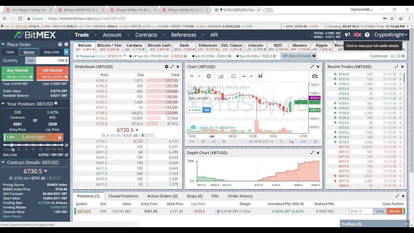Image resolution: width=414 pixels, height=233 pixels.
Task: Collapse the Place Order section
Action: pos(3,44)
